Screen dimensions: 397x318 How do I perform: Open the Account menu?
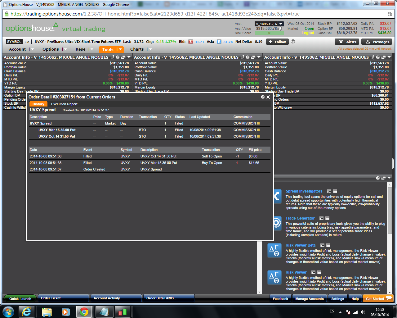(17, 49)
